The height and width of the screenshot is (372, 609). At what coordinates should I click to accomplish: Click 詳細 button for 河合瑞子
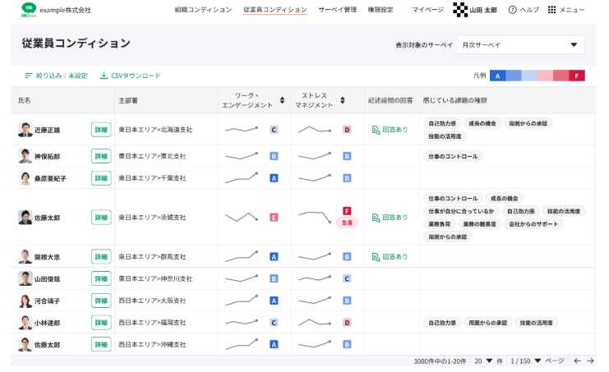[101, 301]
